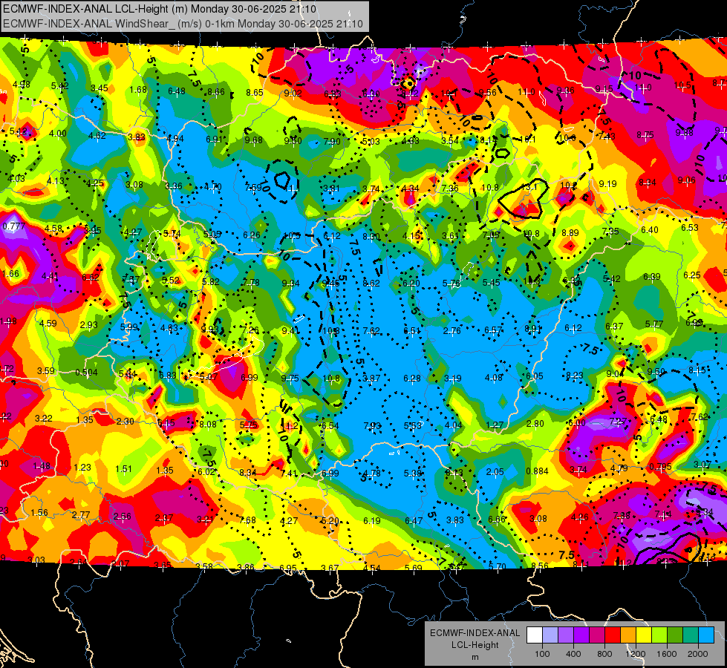The image size is (727, 668).
Task: Select the white legend color box
Action: (535, 635)
